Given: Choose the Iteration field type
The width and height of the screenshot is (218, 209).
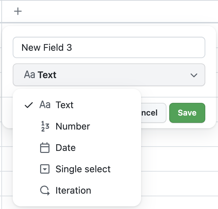Looking at the screenshot, I should click(x=73, y=191).
